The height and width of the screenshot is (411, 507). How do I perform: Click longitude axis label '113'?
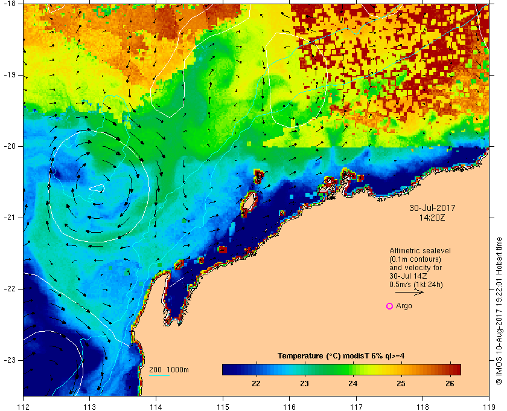89,407
